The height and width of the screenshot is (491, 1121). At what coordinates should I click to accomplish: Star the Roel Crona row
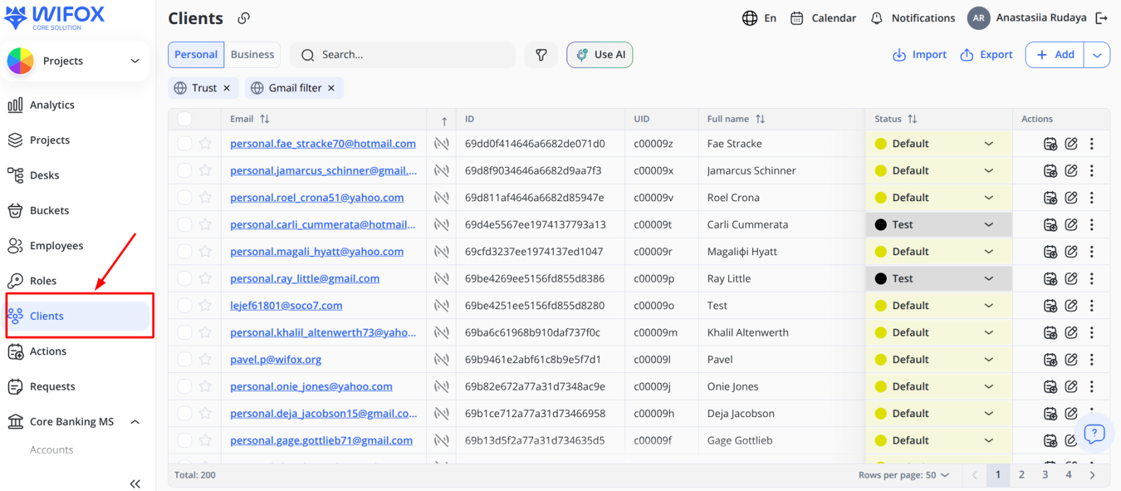[205, 197]
